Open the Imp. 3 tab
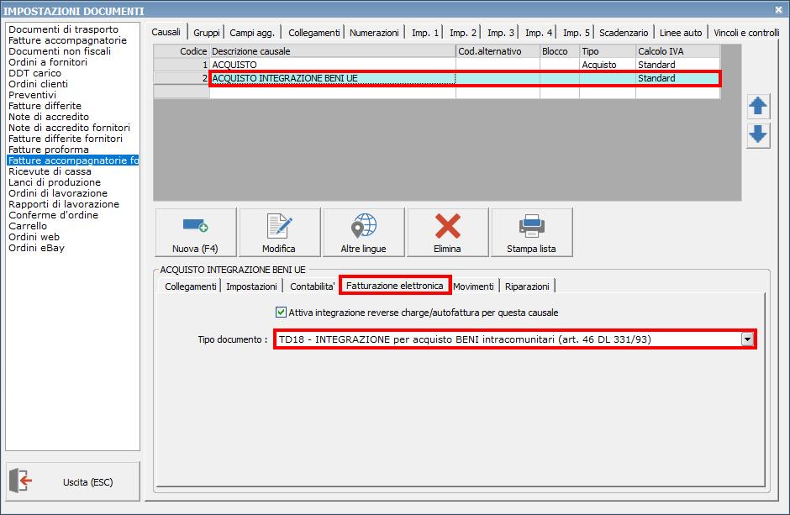The width and height of the screenshot is (790, 515). coord(500,33)
